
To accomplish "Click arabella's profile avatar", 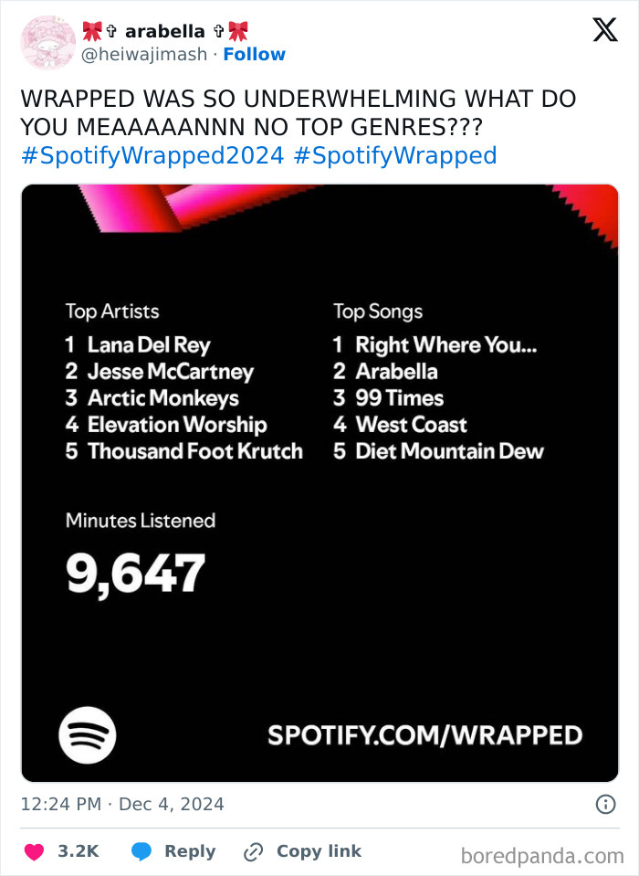I will [x=47, y=42].
